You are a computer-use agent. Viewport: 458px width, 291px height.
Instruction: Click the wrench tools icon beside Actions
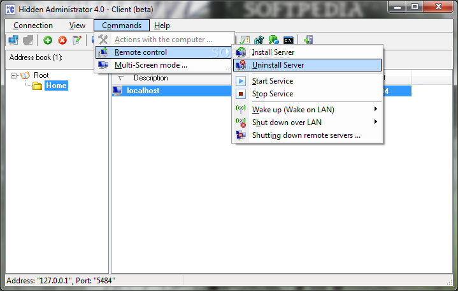pos(103,39)
